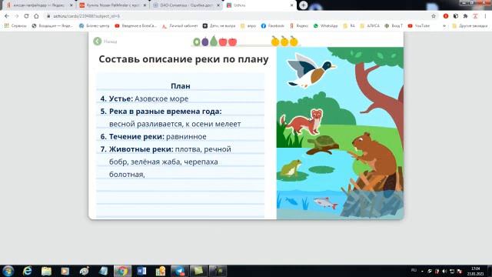Screen dimensions: 492x277
Task: Launch Internet Explorer from taskbar
Action: click(28, 271)
